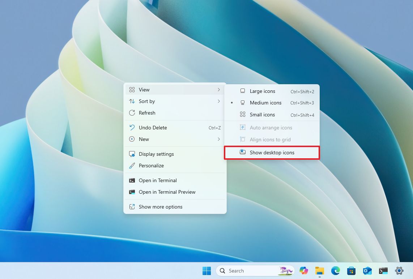Click the taskbar Search box
413x279 pixels.
pyautogui.click(x=255, y=271)
